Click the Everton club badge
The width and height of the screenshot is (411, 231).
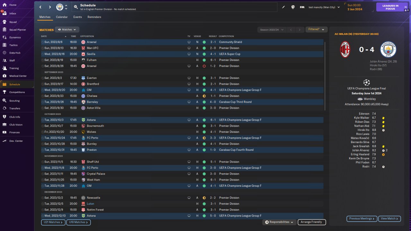(83, 78)
